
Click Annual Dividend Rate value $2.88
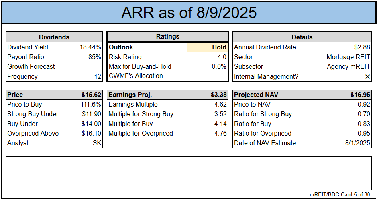(362, 47)
